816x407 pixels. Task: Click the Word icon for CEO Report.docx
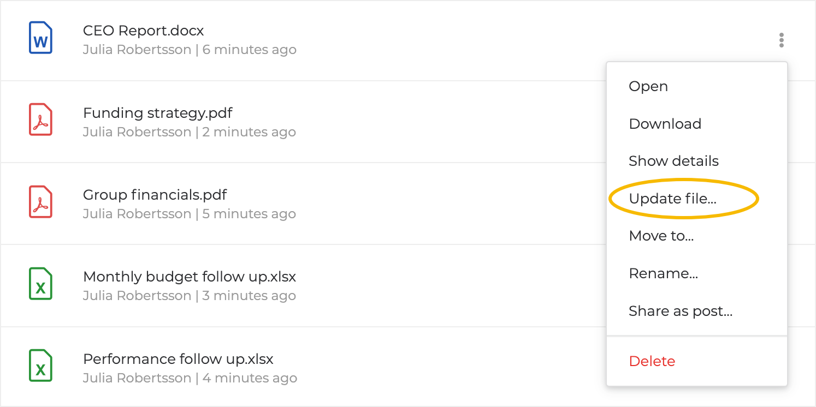[x=40, y=38]
